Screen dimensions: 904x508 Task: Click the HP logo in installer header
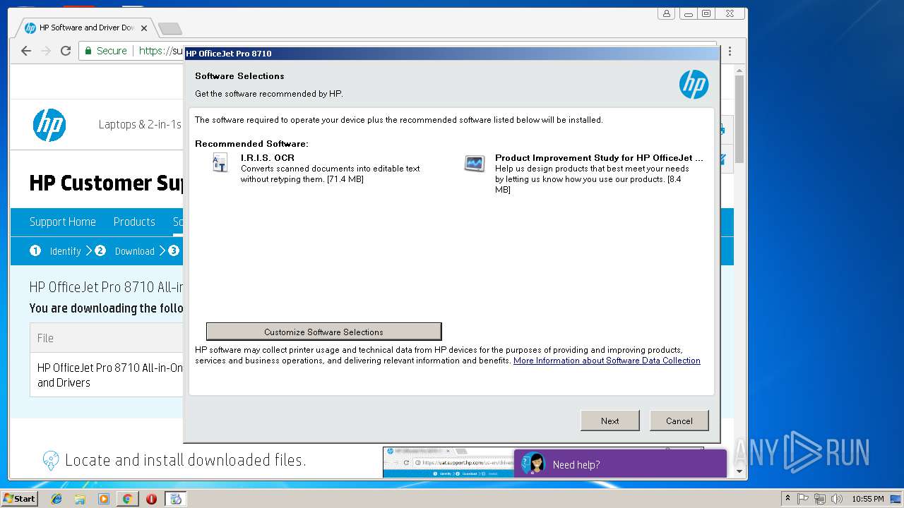pyautogui.click(x=694, y=85)
